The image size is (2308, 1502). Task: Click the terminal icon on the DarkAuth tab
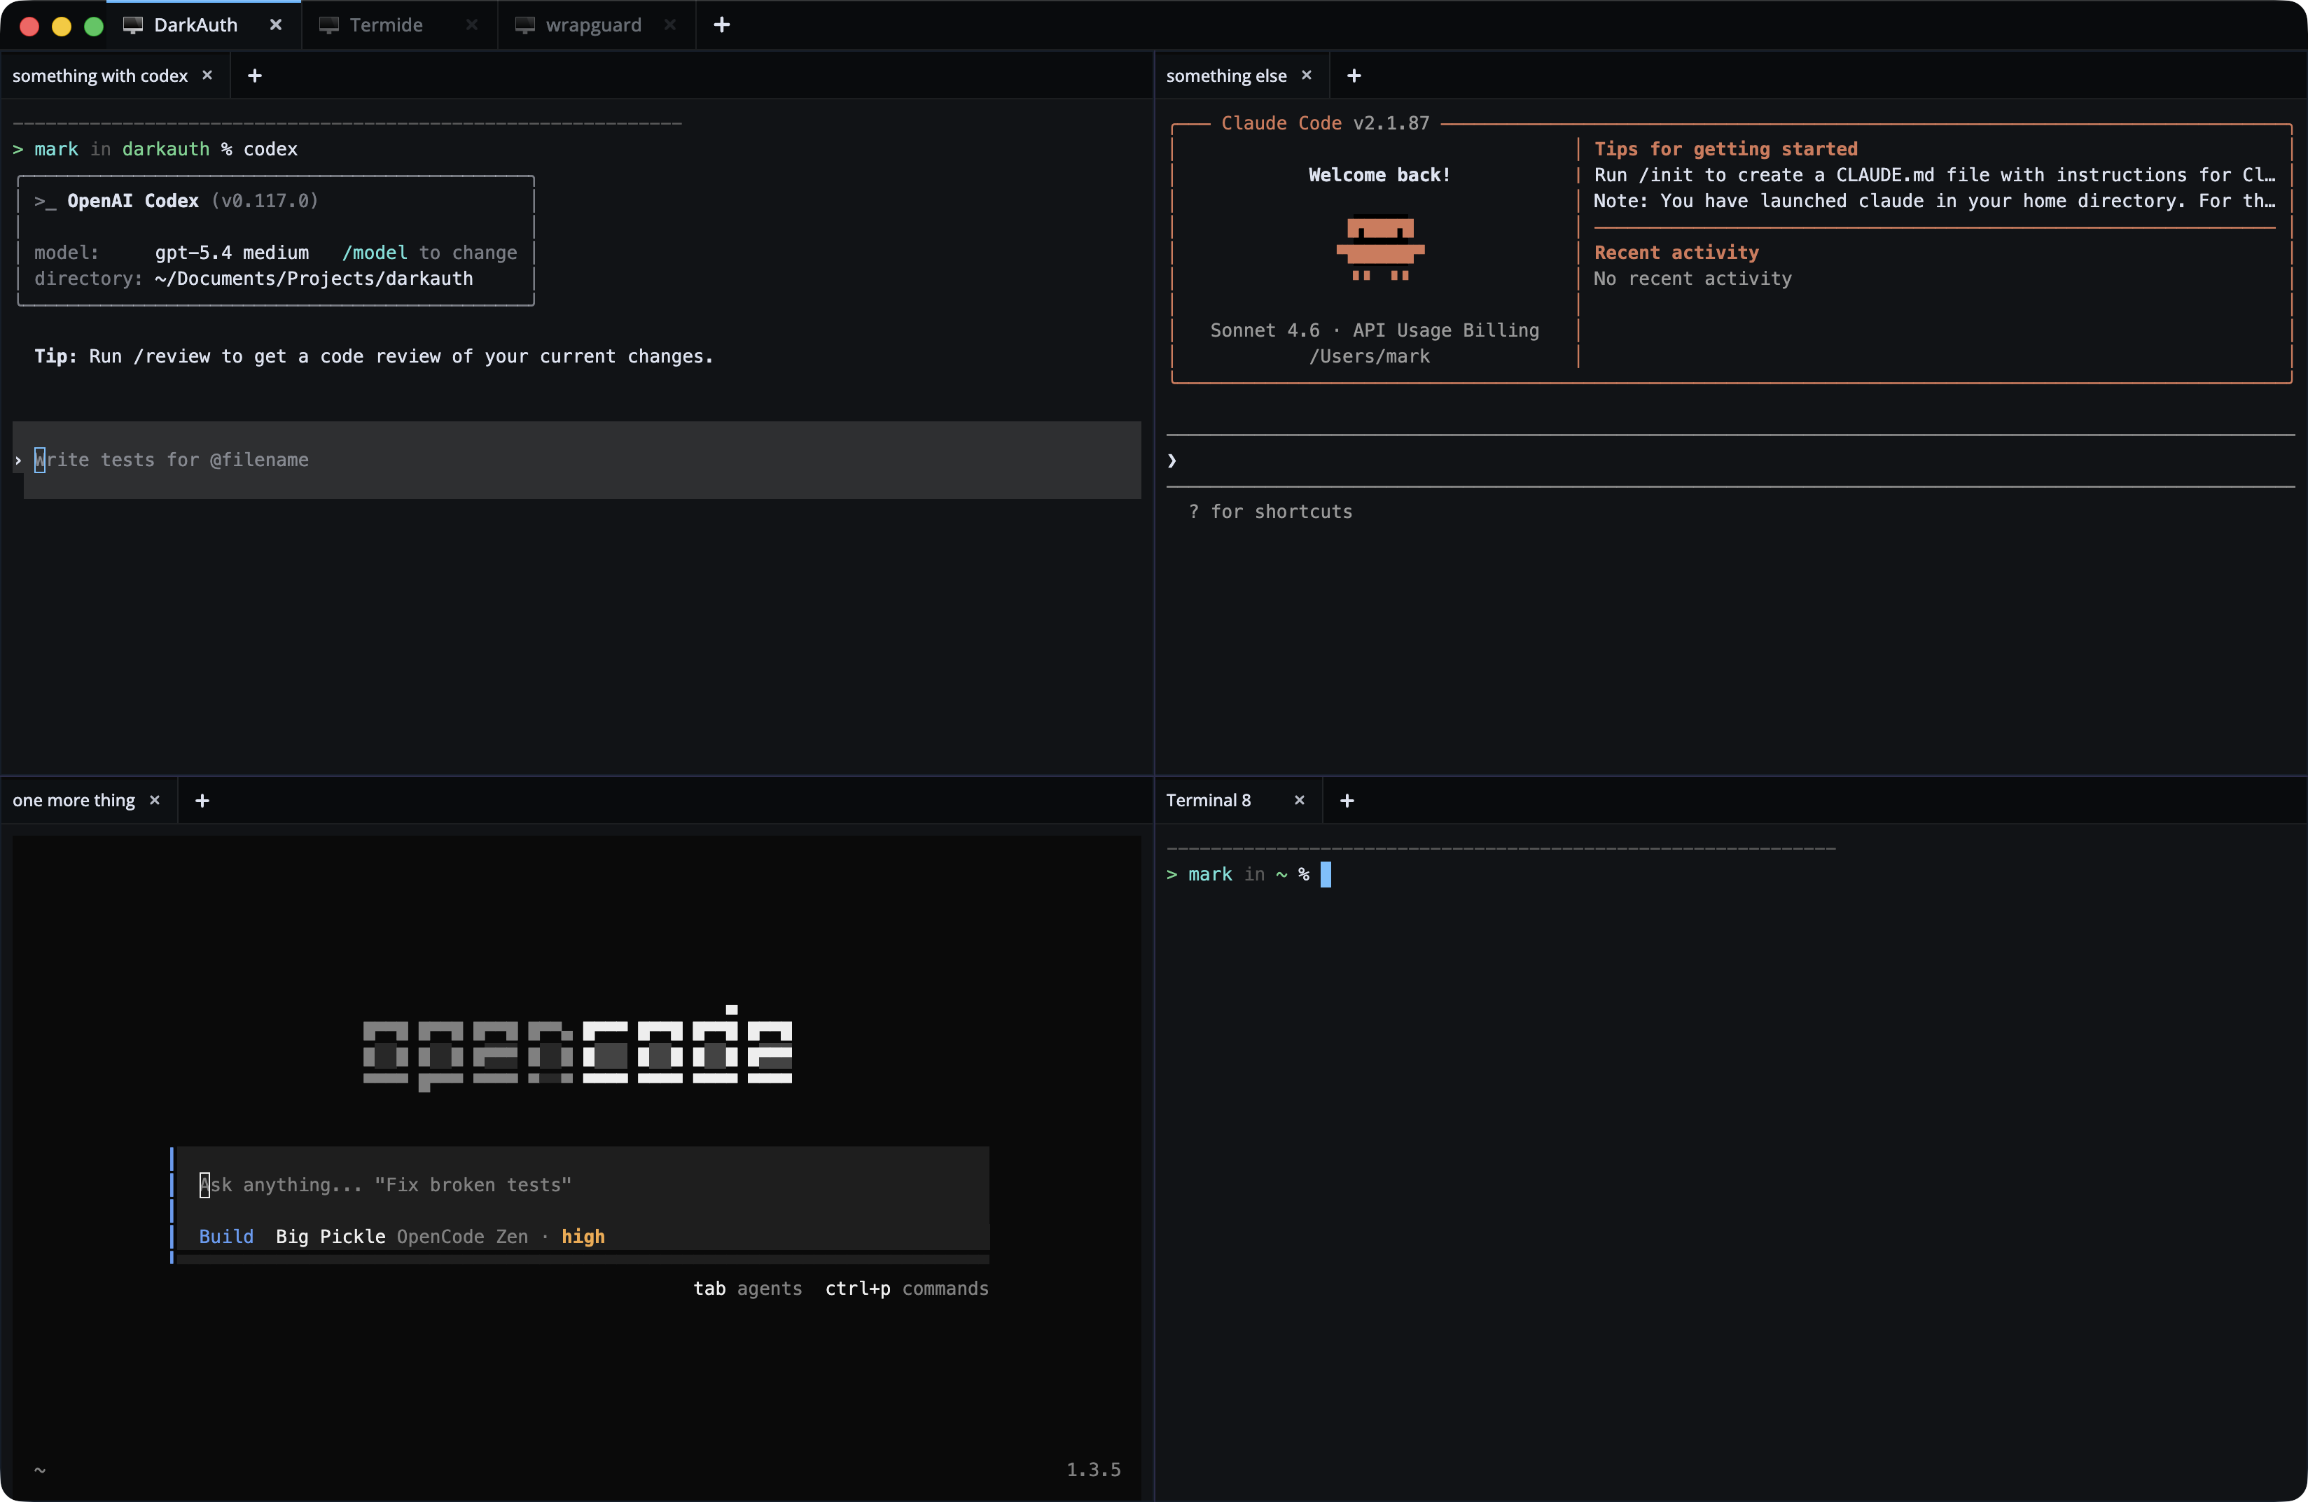point(133,25)
